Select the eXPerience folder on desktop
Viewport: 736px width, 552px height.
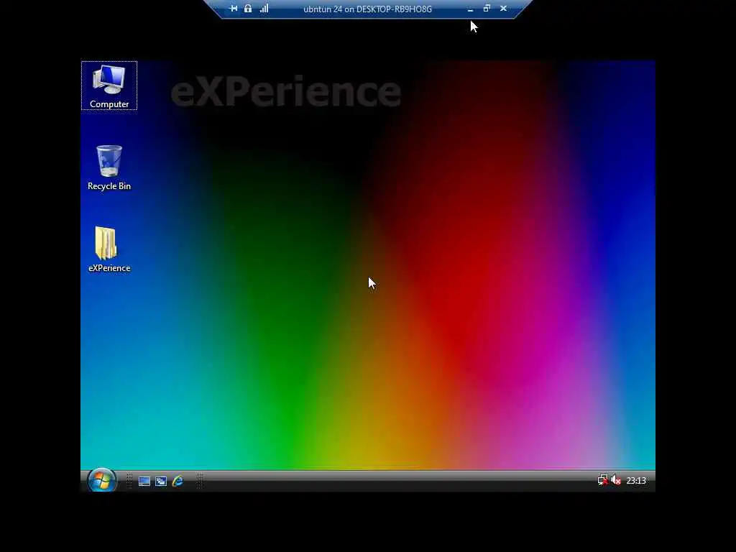[x=109, y=249]
